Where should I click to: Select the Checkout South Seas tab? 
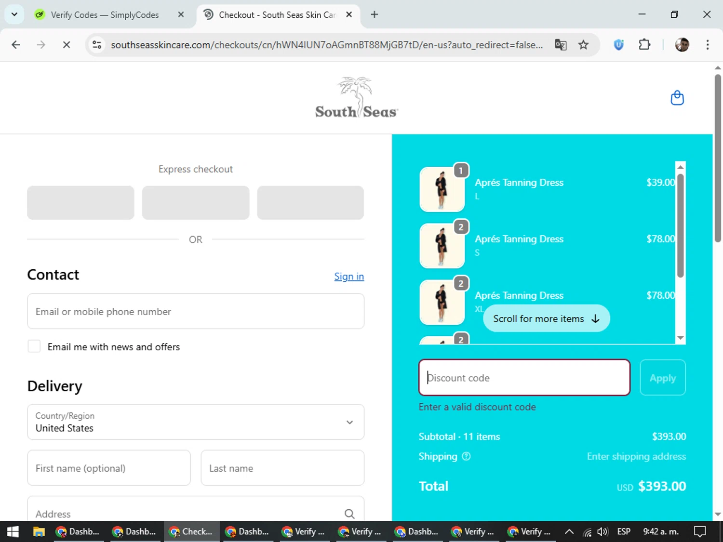click(277, 14)
